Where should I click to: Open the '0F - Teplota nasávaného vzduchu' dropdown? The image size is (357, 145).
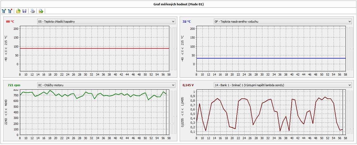click(x=283, y=22)
